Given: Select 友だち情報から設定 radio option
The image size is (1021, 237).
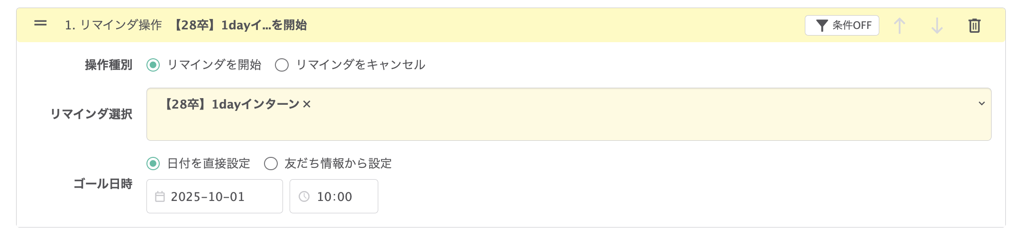Looking at the screenshot, I should 271,164.
